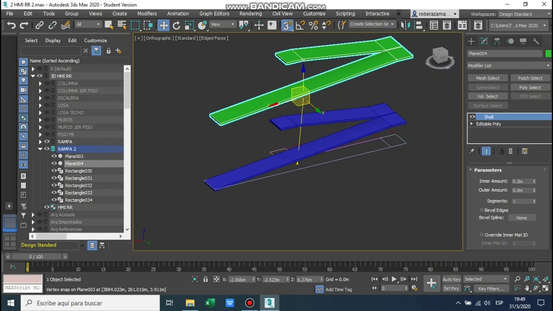Collapse the RAMPA 2 layer

[x=40, y=149]
